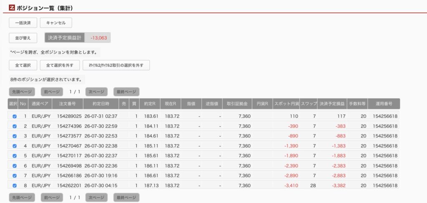Image resolution: width=427 pixels, height=203 pixels.
Task: Click the 一括決済 button
Action: click(23, 23)
